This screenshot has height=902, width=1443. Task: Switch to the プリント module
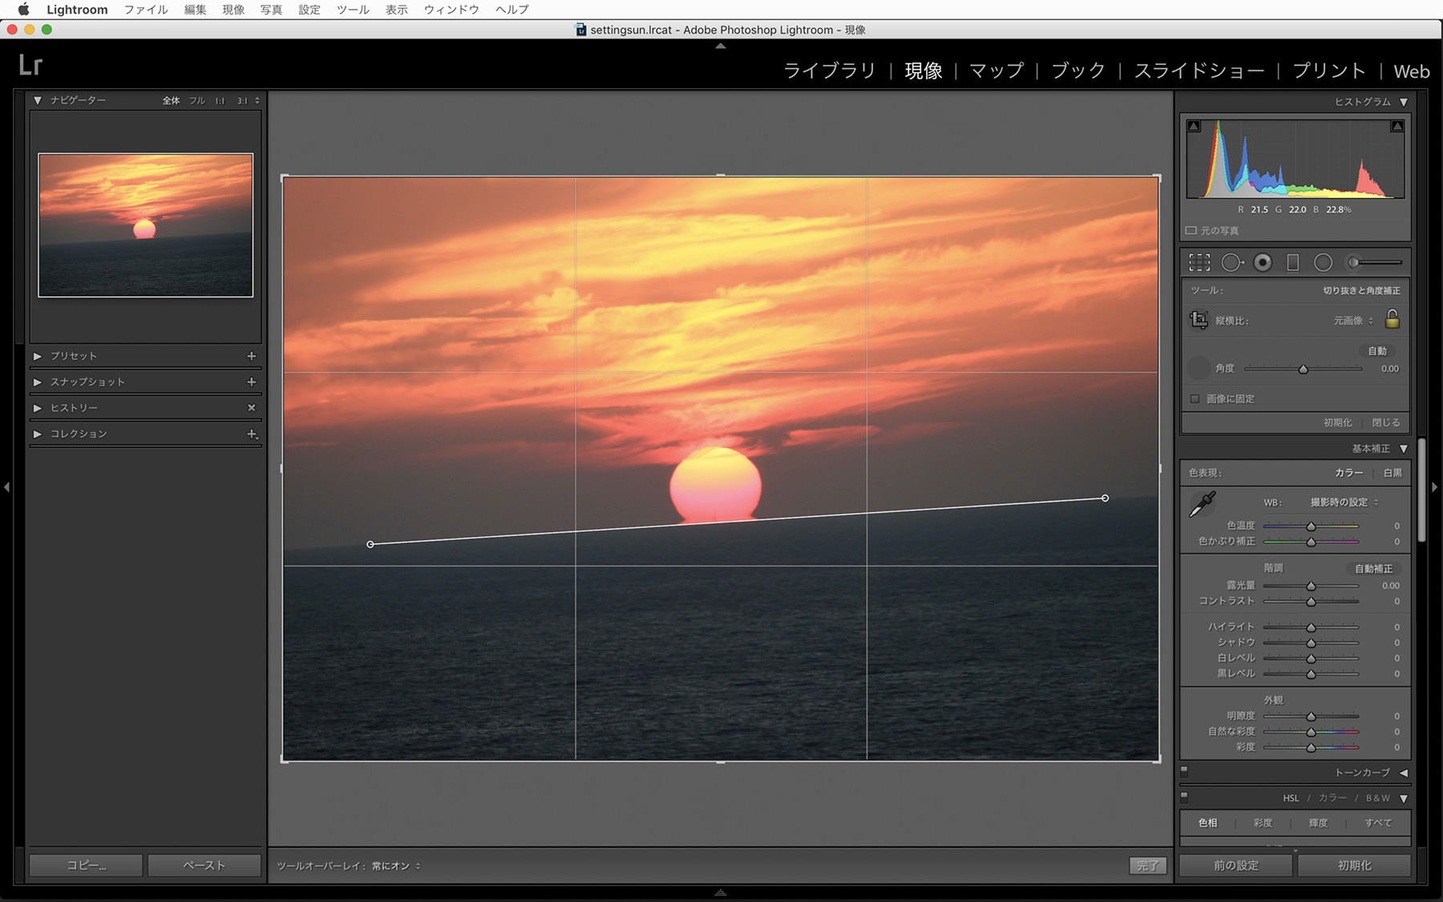pyautogui.click(x=1329, y=71)
